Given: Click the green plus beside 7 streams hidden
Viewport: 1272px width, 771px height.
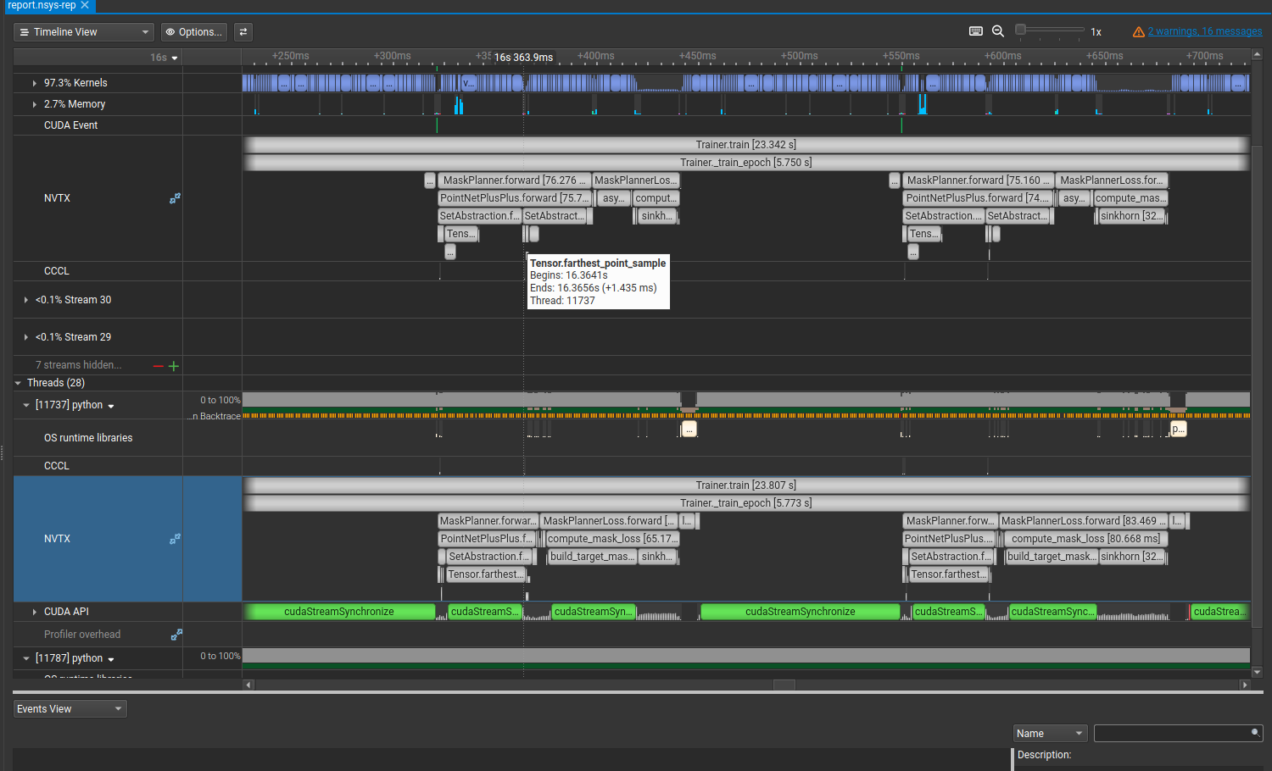Looking at the screenshot, I should tap(174, 366).
